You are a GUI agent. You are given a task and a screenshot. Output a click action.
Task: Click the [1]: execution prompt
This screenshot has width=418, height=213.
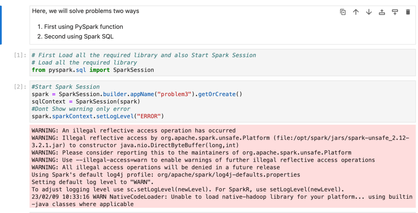coord(20,55)
